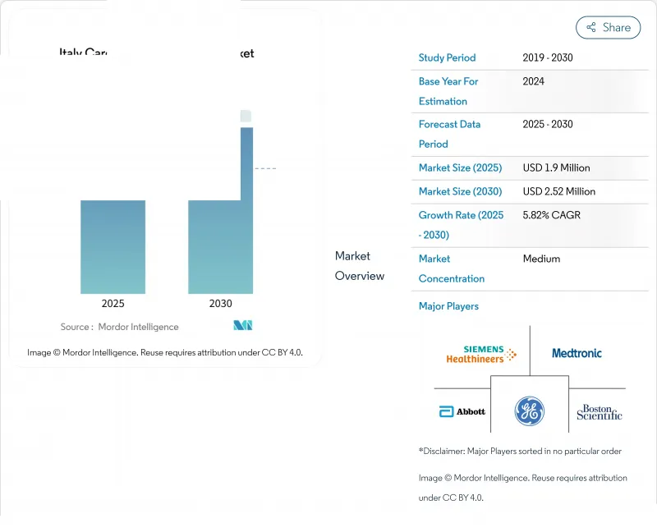Click the Forecast Data Period label
The image size is (657, 532).
[x=449, y=134]
